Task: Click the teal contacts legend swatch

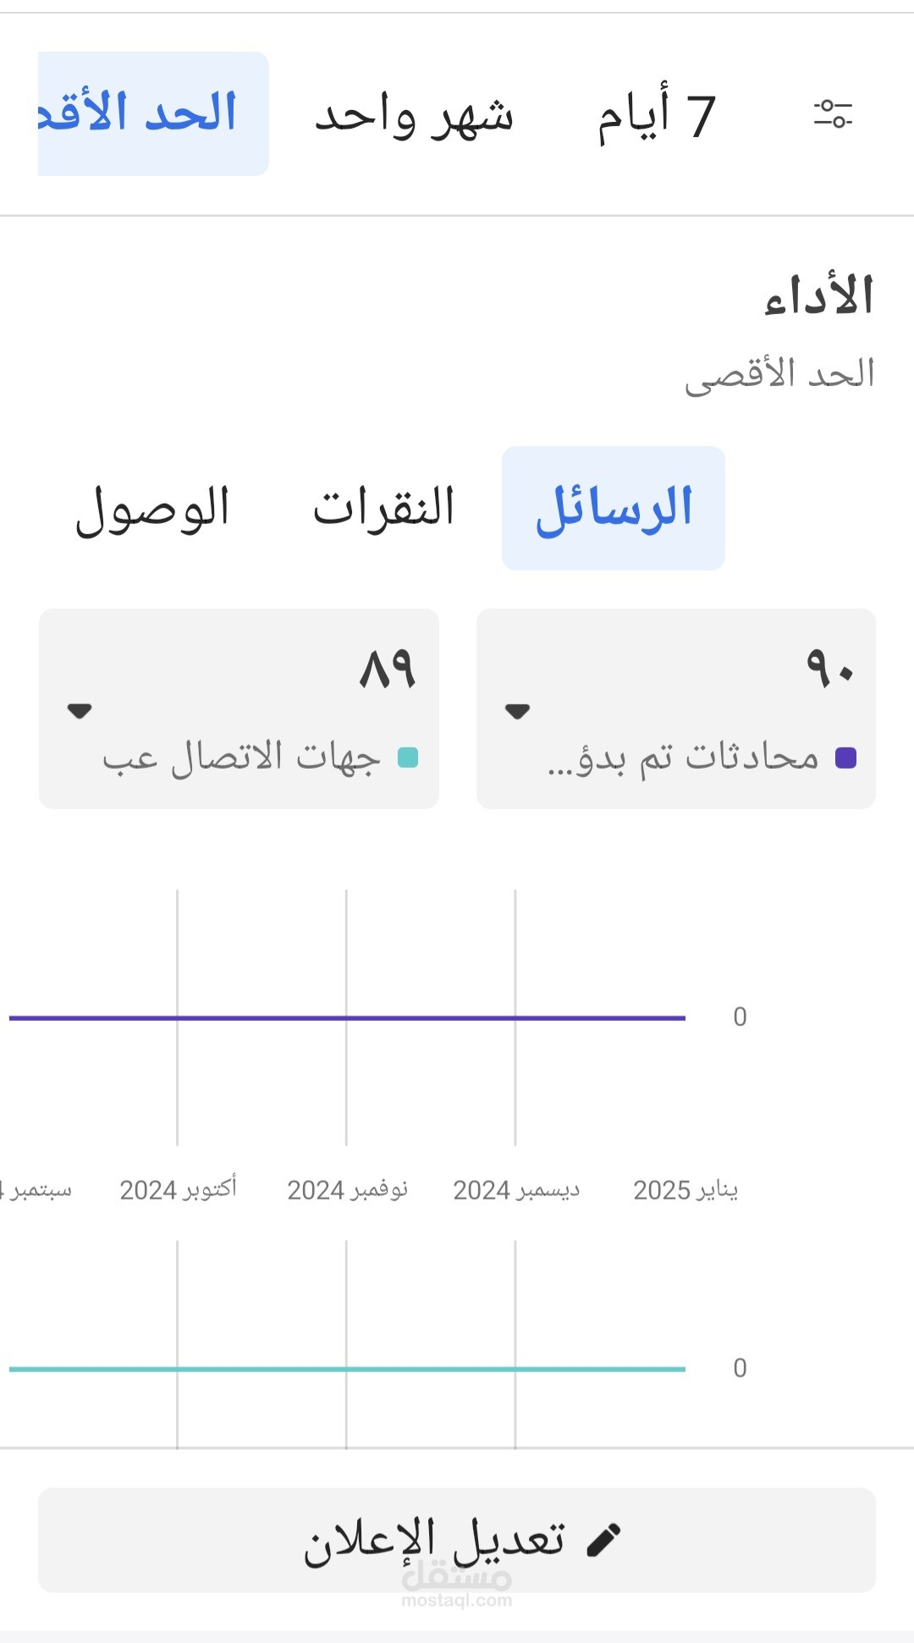Action: pyautogui.click(x=408, y=758)
